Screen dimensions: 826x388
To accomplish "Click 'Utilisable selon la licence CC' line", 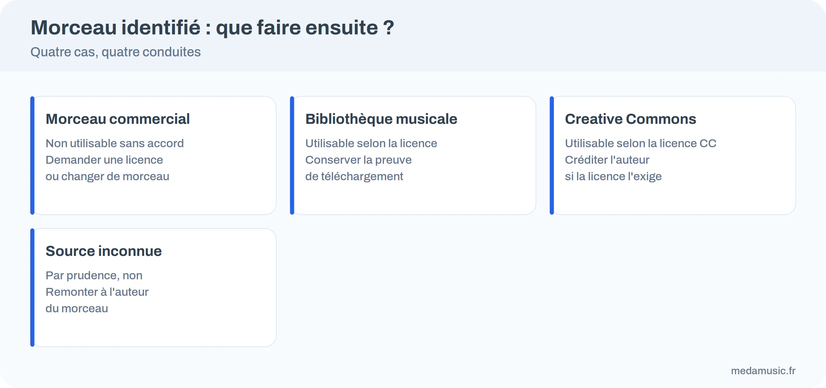I will click(x=641, y=143).
